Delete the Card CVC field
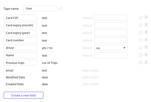The height and width of the screenshot is (102, 151). [x=146, y=17]
